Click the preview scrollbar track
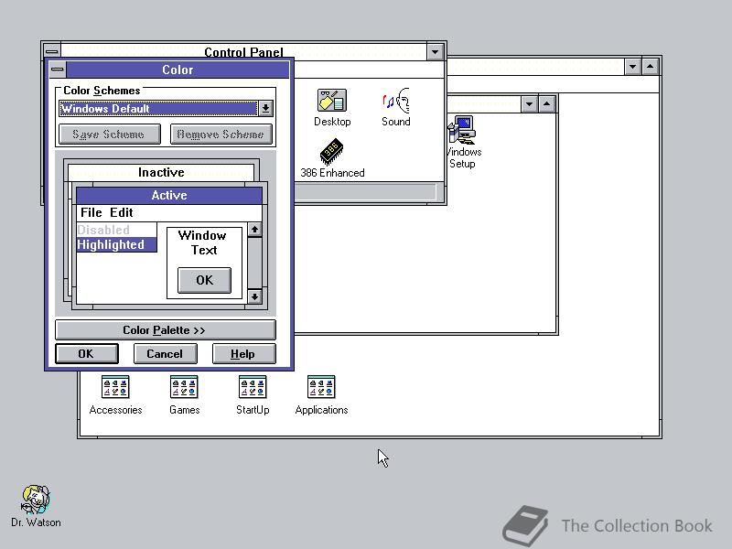Screen dimensions: 732x549 (254, 263)
